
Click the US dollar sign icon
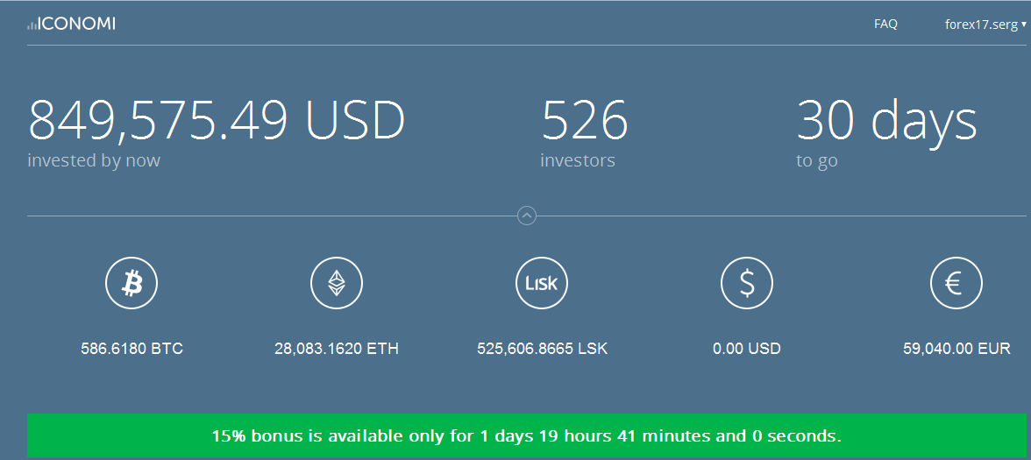coord(746,283)
